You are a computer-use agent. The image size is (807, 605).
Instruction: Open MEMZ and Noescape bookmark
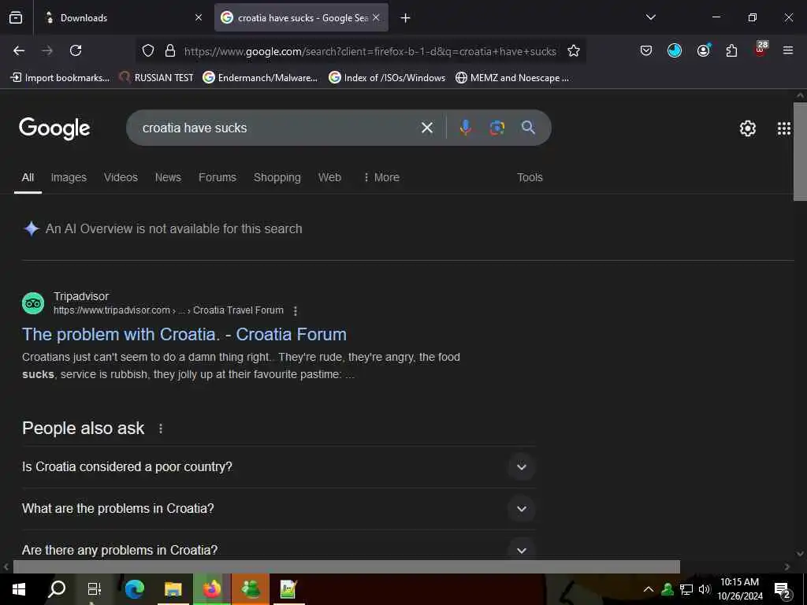512,78
